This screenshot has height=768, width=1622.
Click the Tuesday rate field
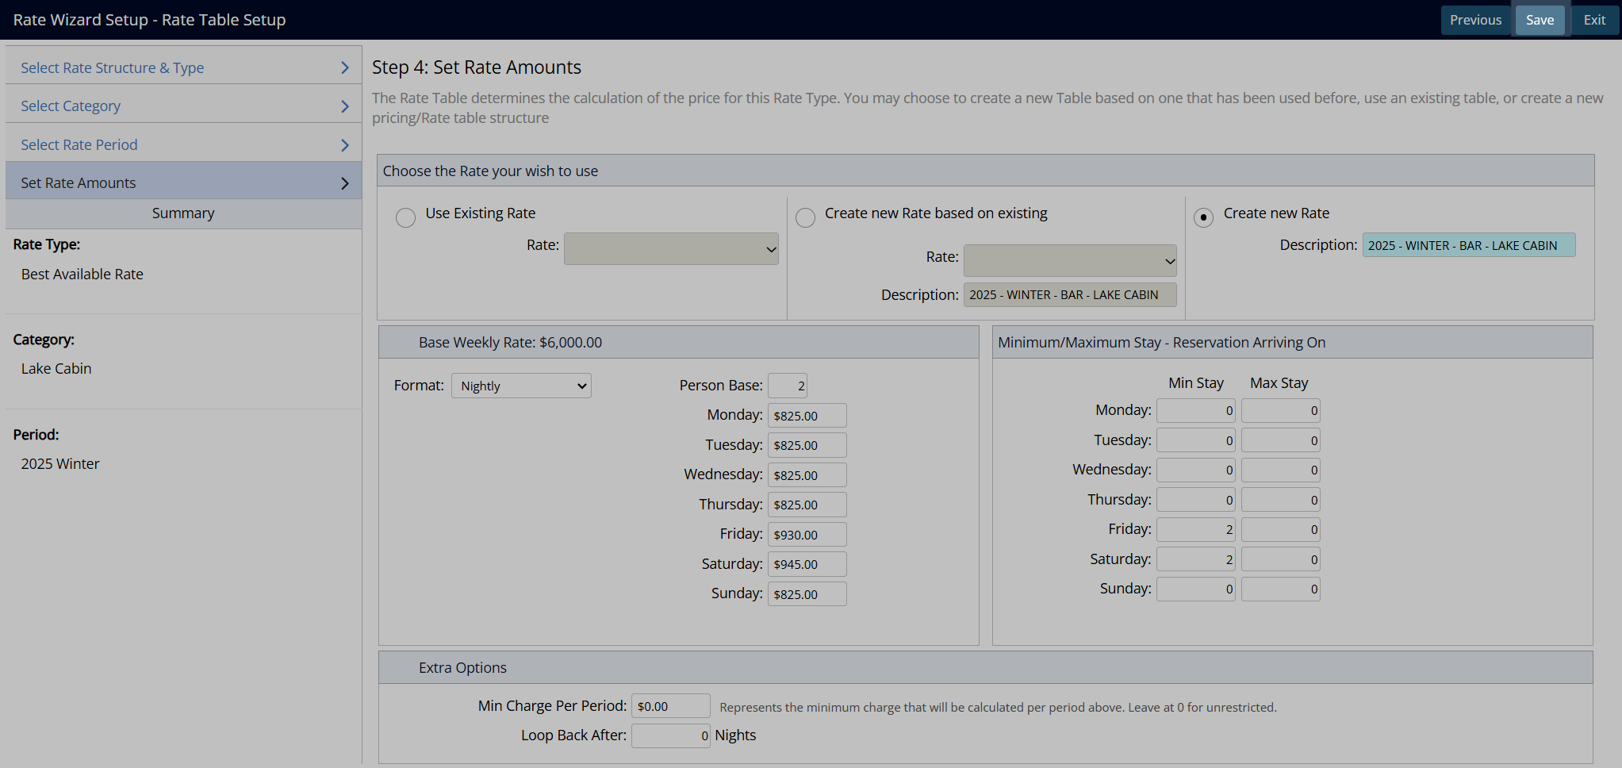click(807, 445)
